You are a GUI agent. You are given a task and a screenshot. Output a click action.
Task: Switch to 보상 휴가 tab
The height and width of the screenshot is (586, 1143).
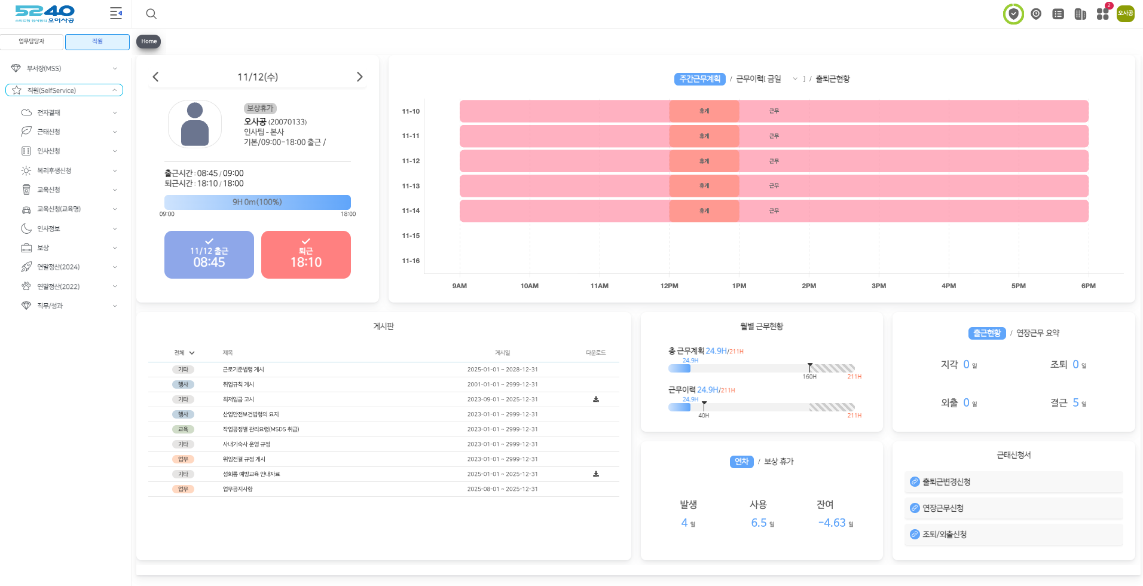(x=779, y=462)
